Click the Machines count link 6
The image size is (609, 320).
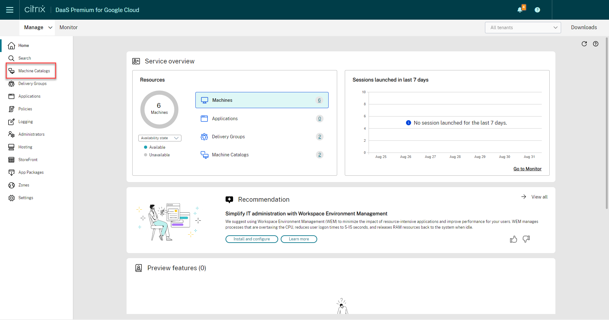click(319, 100)
